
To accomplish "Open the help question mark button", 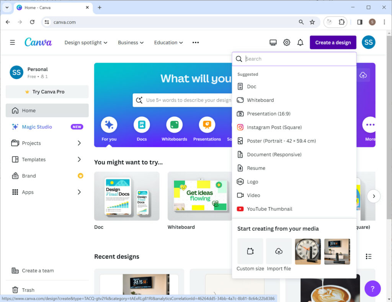I will pyautogui.click(x=372, y=288).
